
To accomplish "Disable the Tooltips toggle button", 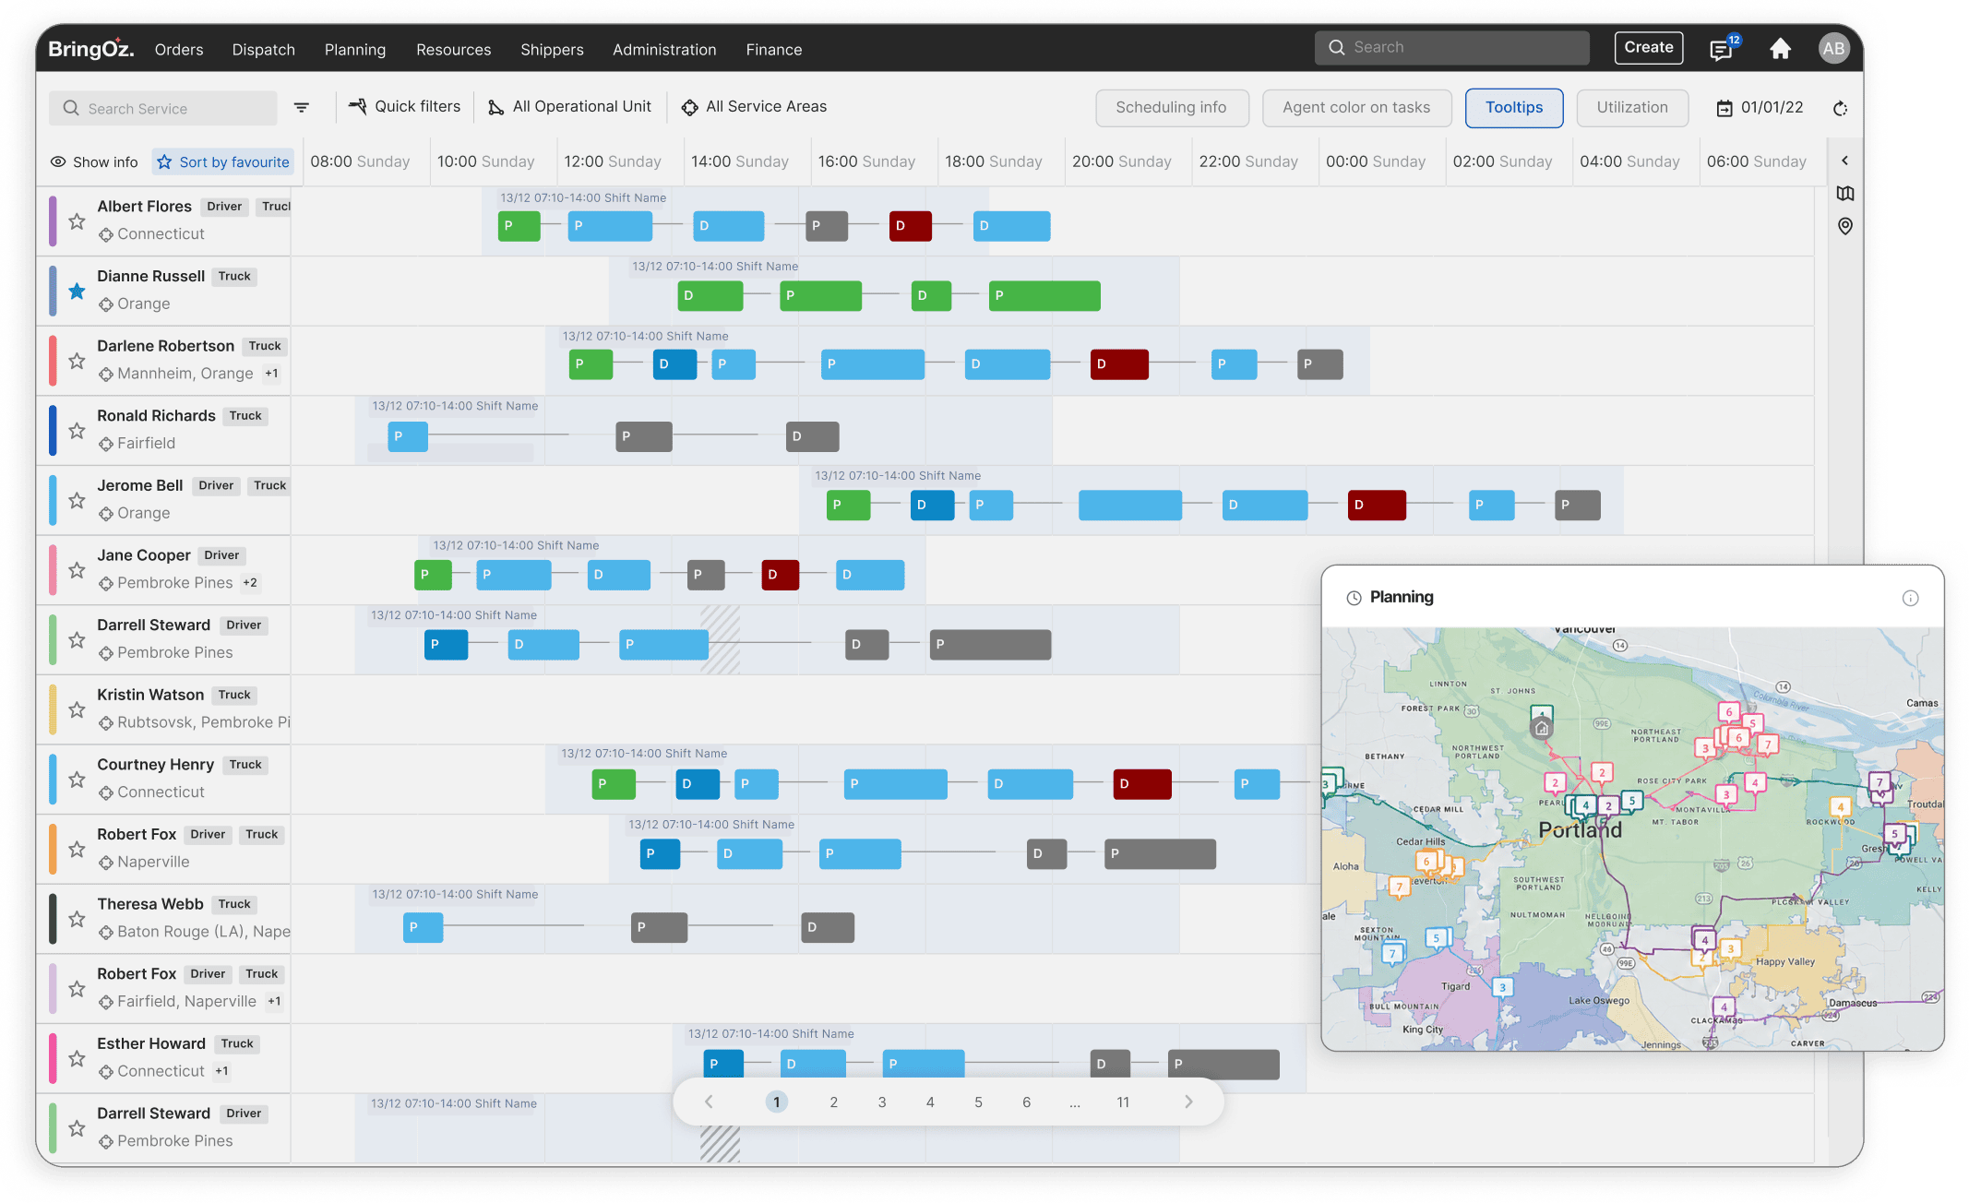I will pos(1513,108).
